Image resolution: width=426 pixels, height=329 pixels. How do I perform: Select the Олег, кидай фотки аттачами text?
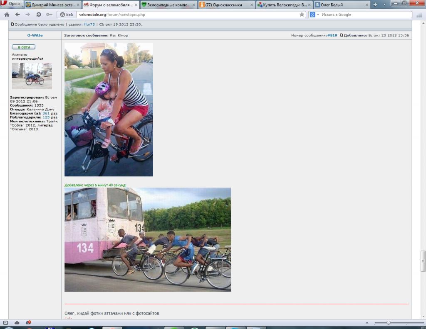coord(111,313)
